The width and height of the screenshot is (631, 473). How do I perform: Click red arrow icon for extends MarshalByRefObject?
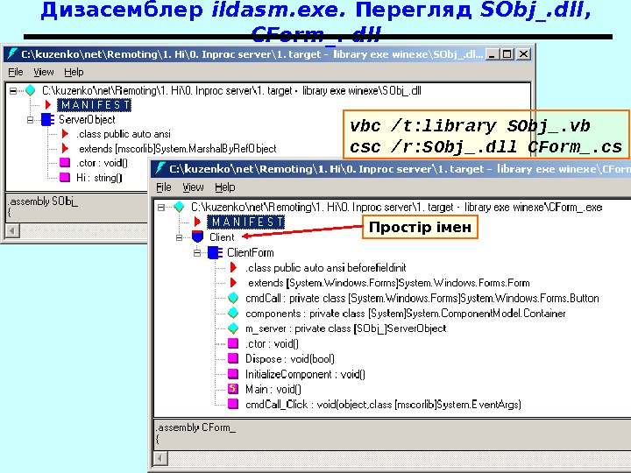[65, 148]
